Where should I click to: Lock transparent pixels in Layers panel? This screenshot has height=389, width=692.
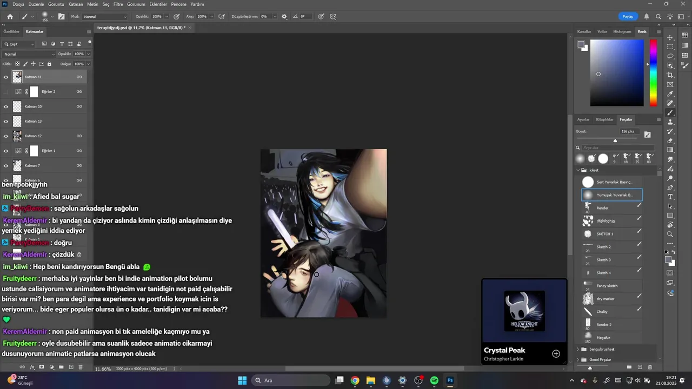(x=17, y=64)
